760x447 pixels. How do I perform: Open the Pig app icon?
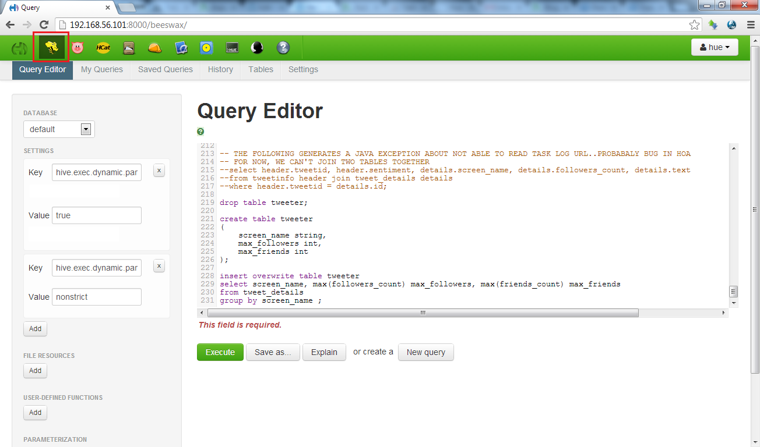pos(78,48)
